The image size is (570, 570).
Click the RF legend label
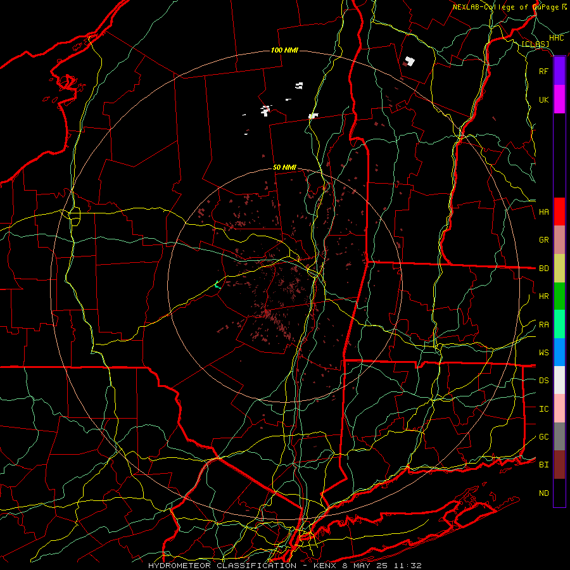coord(543,71)
